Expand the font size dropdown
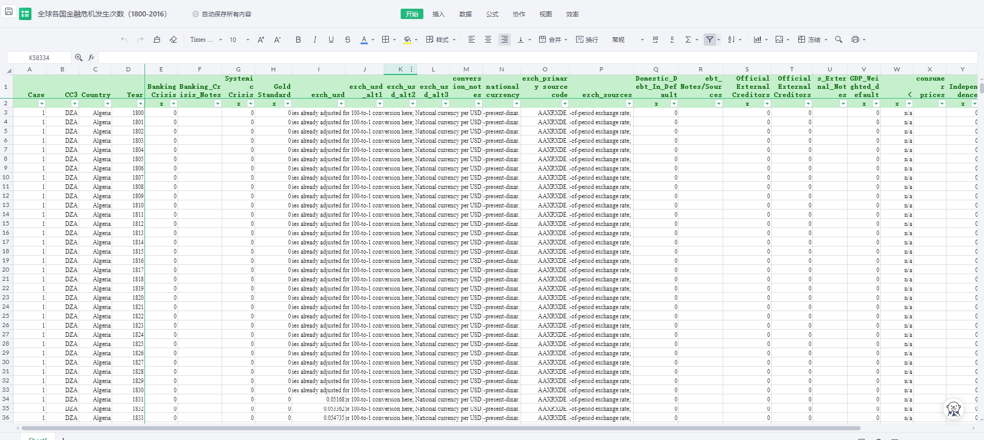 [x=247, y=40]
